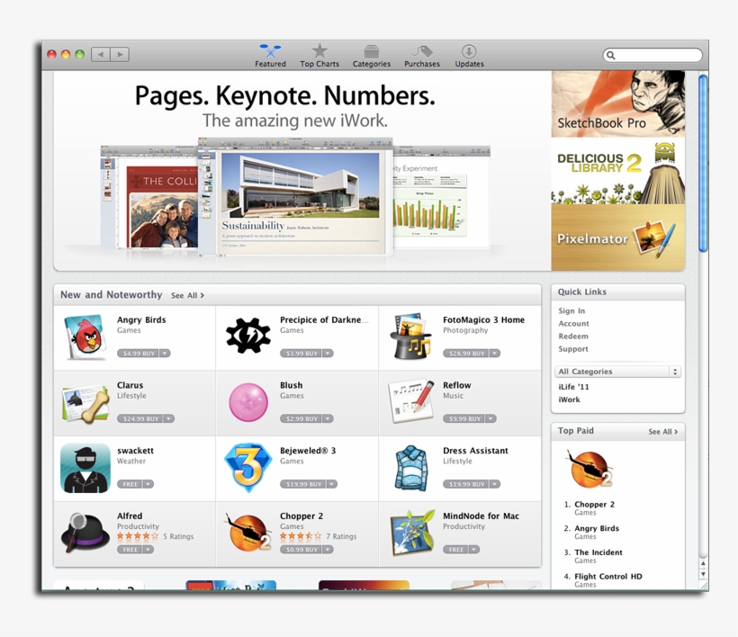Image resolution: width=738 pixels, height=637 pixels.
Task: Expand the All Categories dropdown
Action: 618,372
